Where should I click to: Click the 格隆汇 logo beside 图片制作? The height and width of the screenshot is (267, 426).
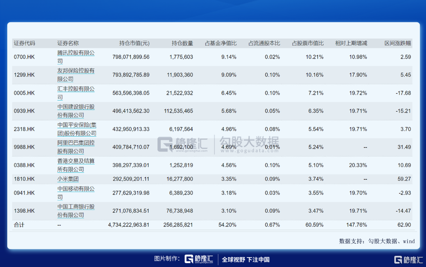[199, 259]
